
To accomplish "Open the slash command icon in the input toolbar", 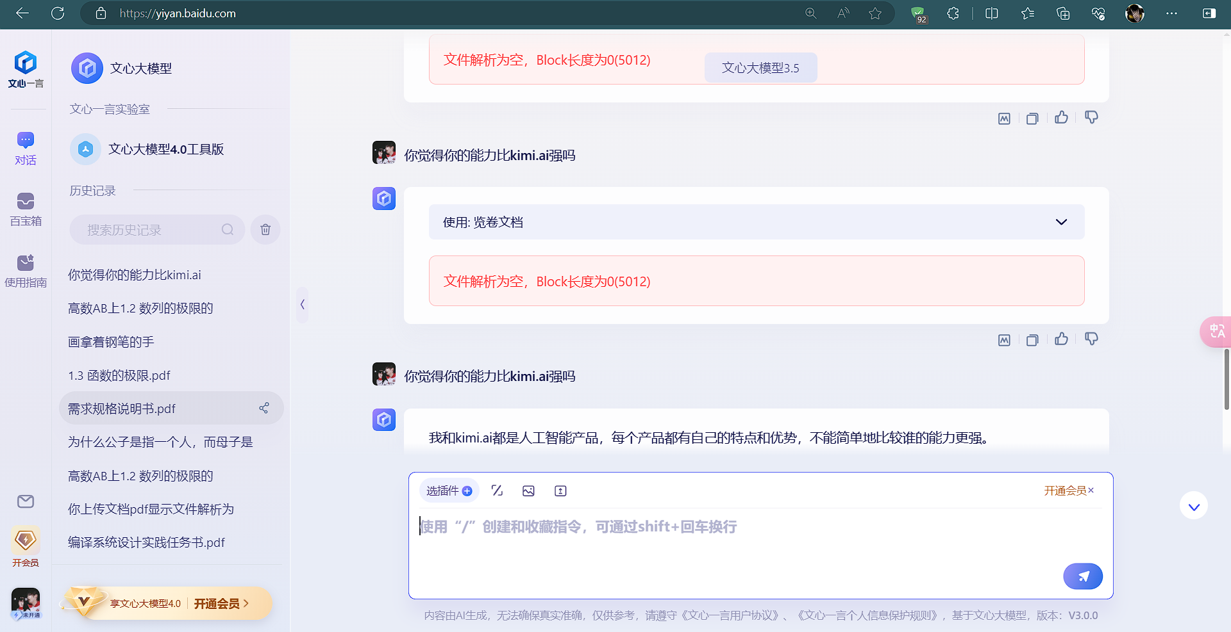I will 497,490.
